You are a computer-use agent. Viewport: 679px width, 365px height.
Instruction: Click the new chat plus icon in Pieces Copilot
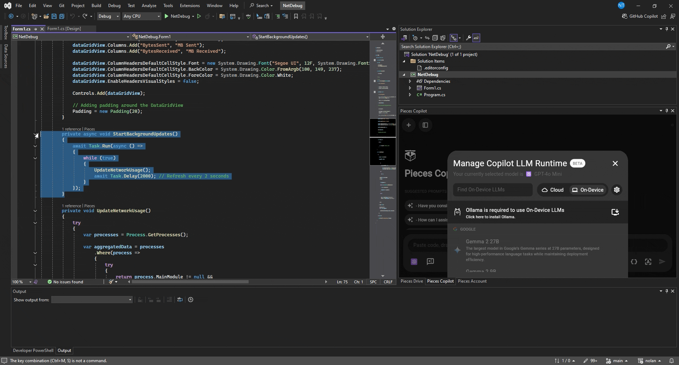click(x=408, y=125)
